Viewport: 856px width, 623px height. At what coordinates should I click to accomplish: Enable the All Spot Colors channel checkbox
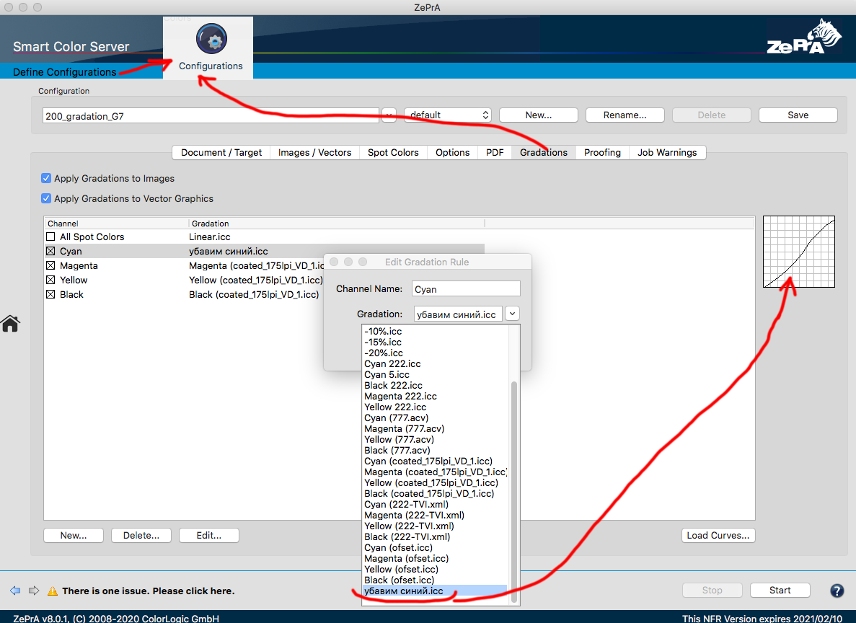point(50,237)
